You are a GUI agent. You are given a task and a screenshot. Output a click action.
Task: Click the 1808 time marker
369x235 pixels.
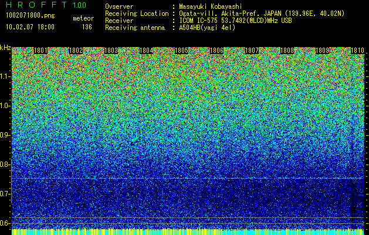(287, 51)
